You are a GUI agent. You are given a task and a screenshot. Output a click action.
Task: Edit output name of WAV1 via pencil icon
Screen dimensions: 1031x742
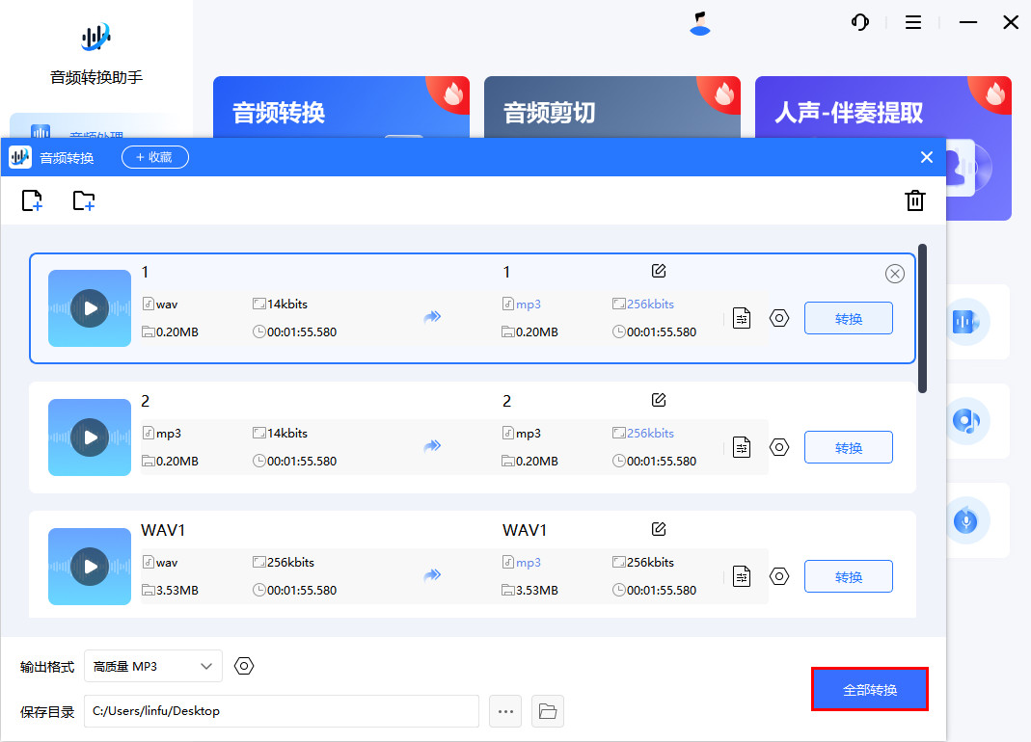click(658, 528)
